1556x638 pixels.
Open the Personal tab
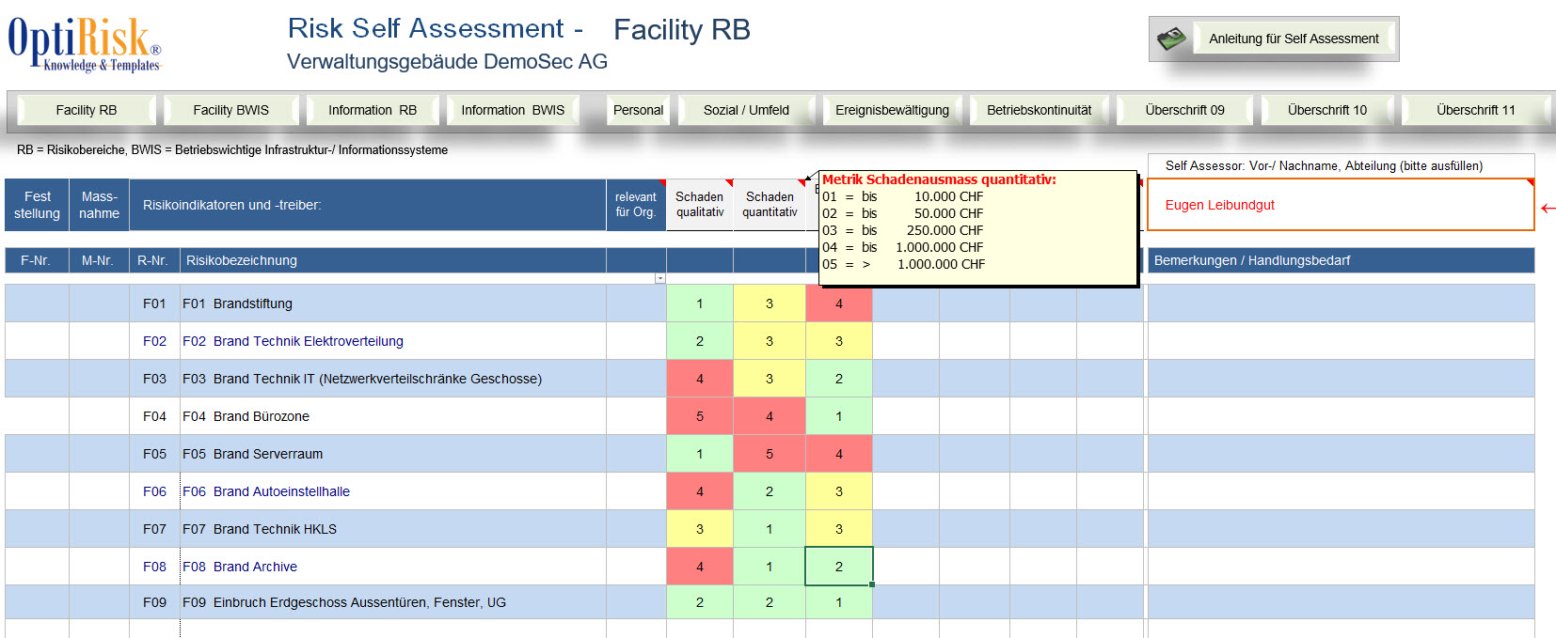(638, 110)
